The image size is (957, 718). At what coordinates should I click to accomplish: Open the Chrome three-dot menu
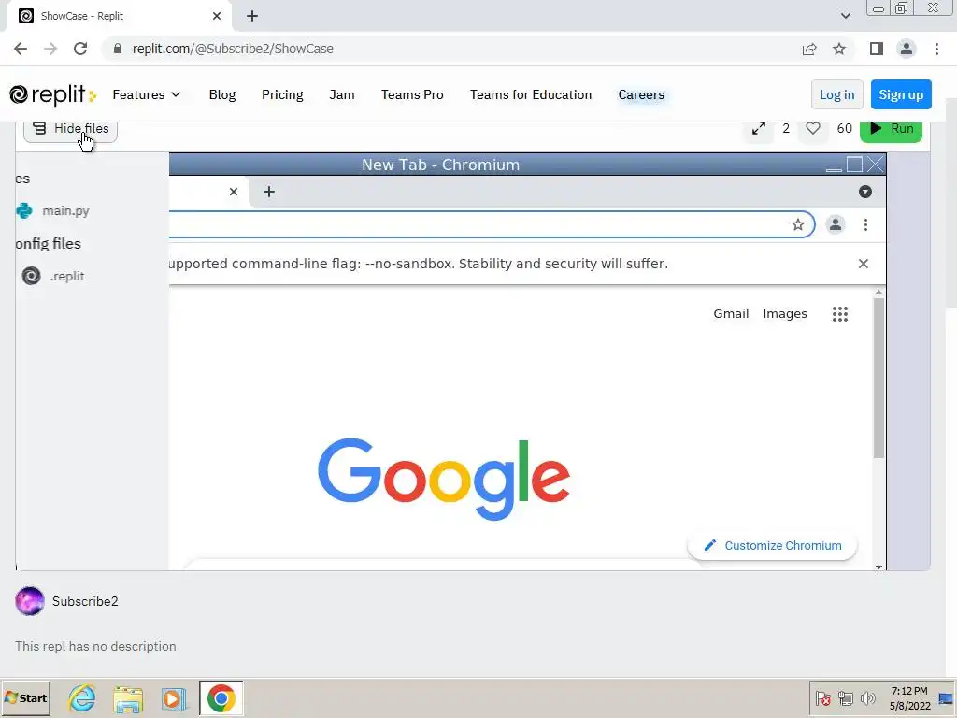click(936, 49)
